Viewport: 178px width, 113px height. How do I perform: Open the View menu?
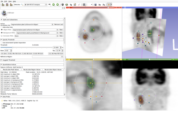click(x=10, y=1)
